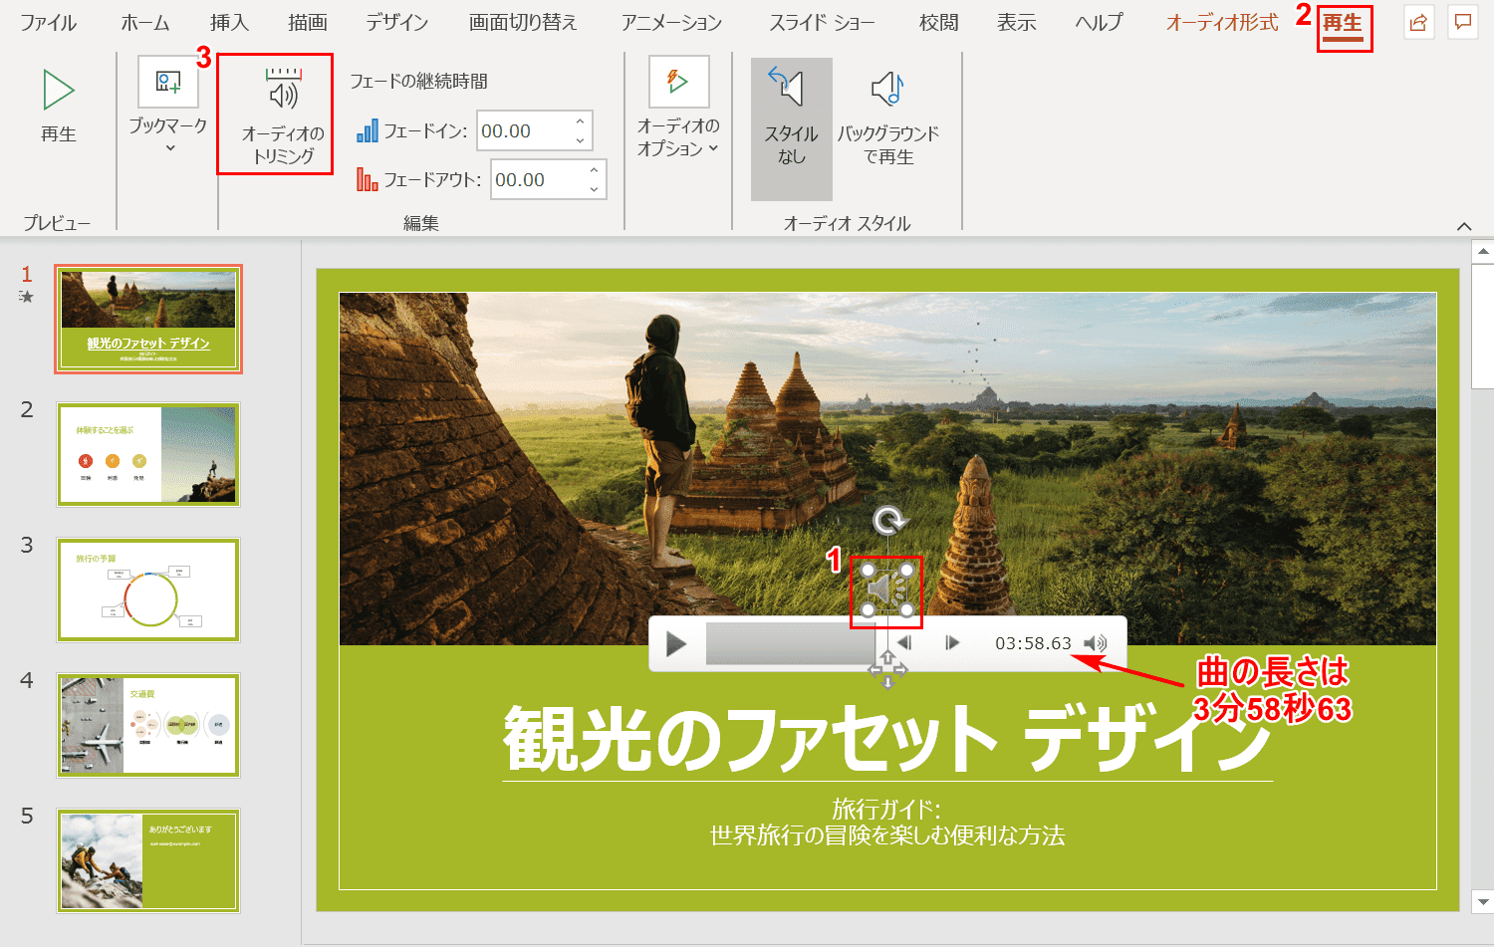Open the ヘルプ tab

[x=1100, y=22]
